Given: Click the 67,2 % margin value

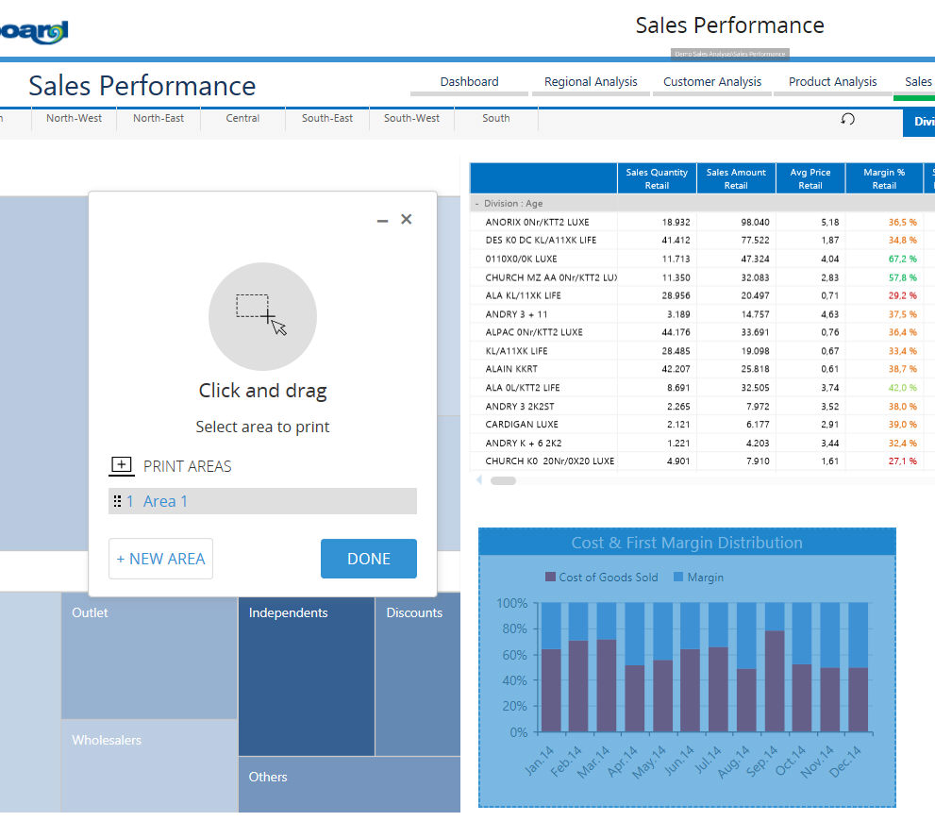Looking at the screenshot, I should pos(902,259).
